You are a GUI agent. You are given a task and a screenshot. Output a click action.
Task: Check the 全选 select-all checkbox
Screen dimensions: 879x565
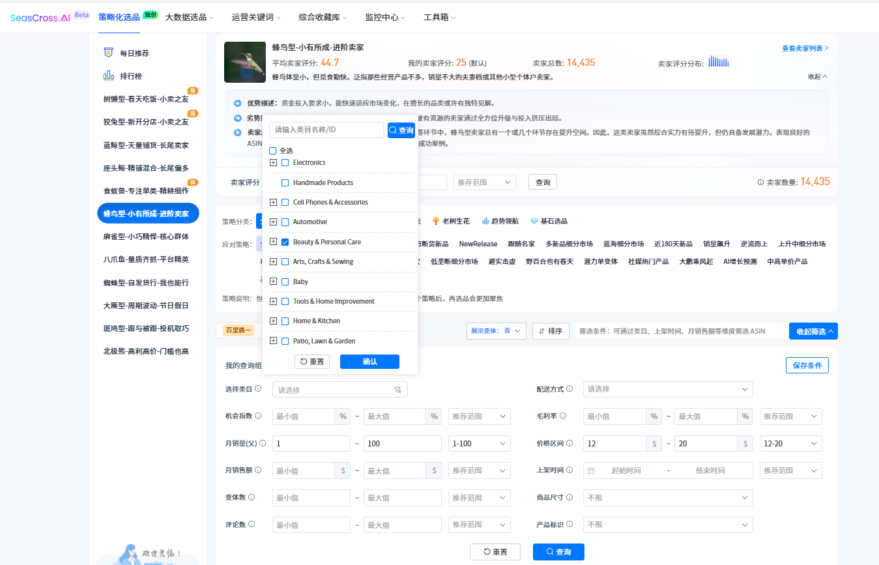point(273,151)
